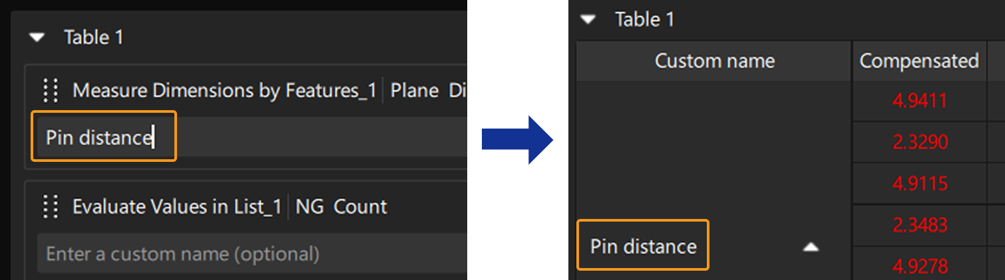
Task: Click drag handle of Evaluate Values in List_1
Action: (51, 206)
